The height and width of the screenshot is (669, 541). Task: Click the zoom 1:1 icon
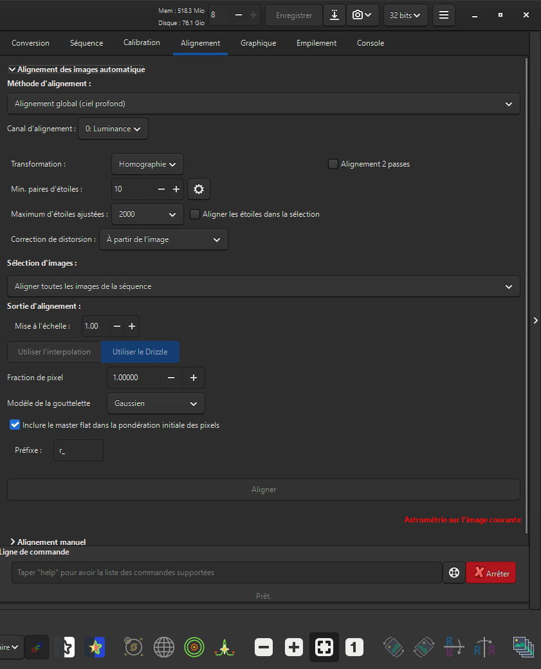click(x=354, y=647)
